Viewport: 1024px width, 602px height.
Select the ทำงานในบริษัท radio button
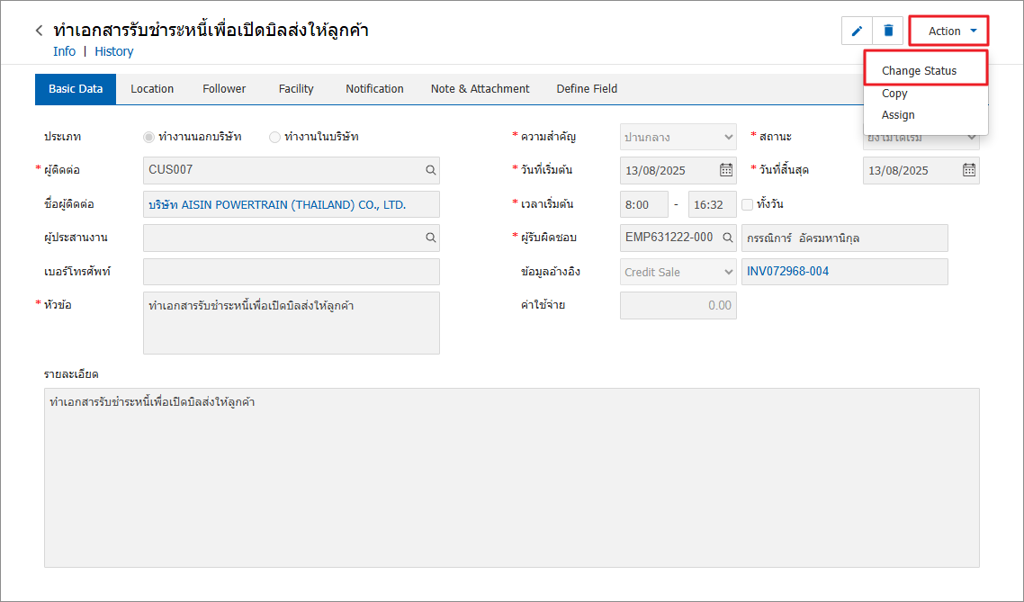274,137
